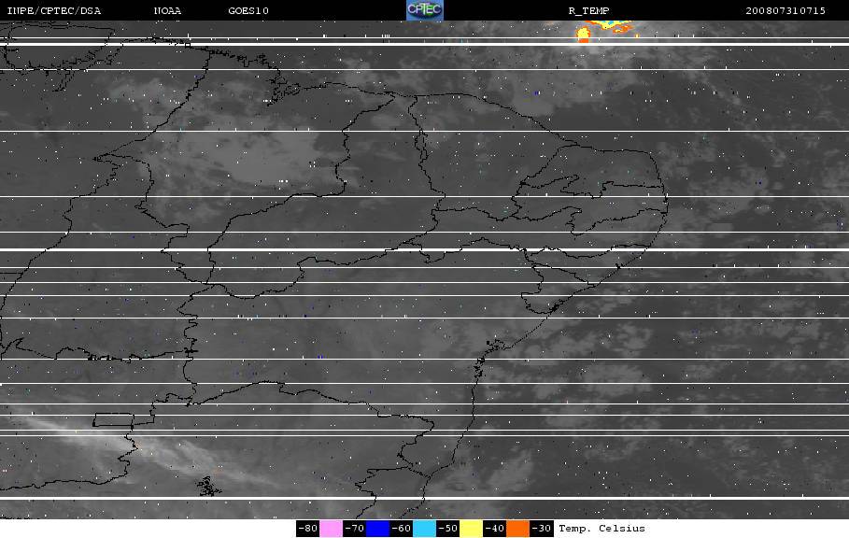Click the -70 legend temperature label
The height and width of the screenshot is (538, 849).
pos(354,529)
